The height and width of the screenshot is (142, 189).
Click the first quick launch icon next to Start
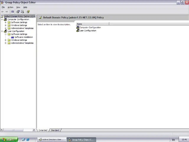(23, 139)
